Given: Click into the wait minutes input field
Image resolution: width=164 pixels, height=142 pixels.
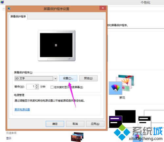Looking at the screenshot, I should click(x=31, y=87).
